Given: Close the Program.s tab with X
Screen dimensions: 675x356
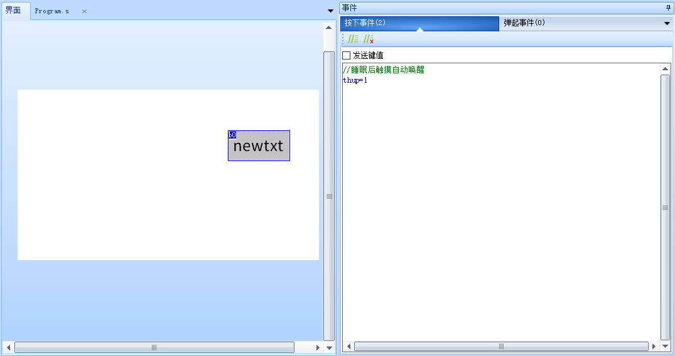Looking at the screenshot, I should 84,11.
